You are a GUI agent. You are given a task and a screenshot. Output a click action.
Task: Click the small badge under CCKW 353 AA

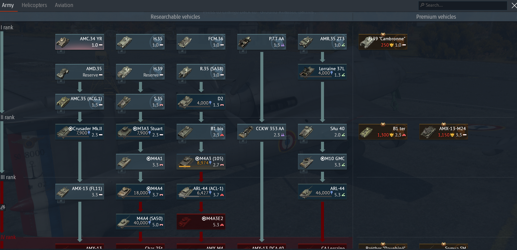click(x=243, y=141)
